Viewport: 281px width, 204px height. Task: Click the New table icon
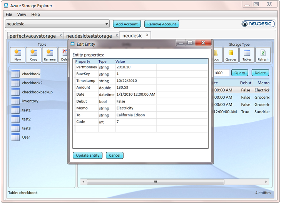point(18,55)
